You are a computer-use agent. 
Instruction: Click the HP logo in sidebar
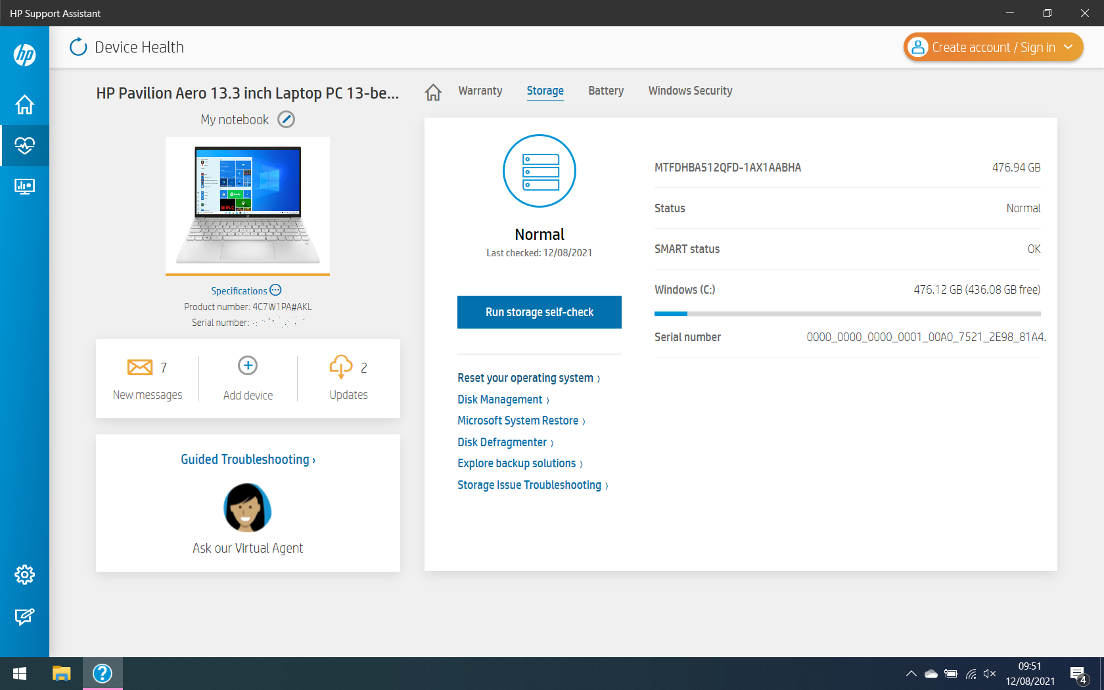pos(24,55)
